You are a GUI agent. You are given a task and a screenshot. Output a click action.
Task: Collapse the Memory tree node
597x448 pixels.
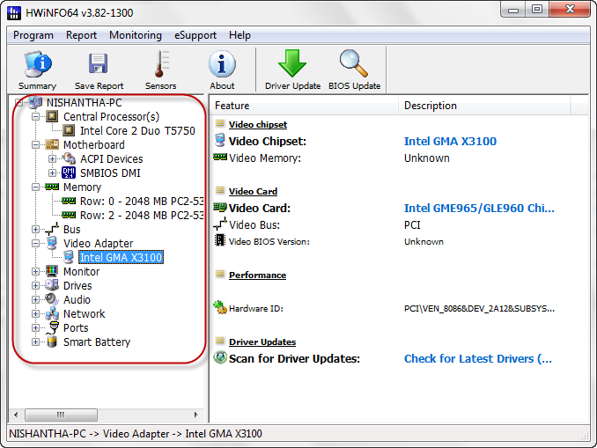(35, 187)
